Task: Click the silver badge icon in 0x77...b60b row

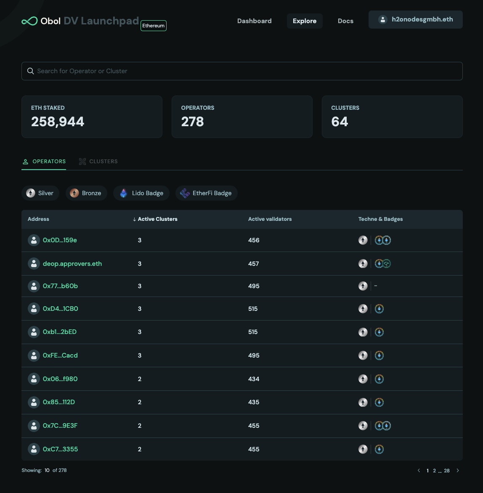Action: pyautogui.click(x=363, y=286)
